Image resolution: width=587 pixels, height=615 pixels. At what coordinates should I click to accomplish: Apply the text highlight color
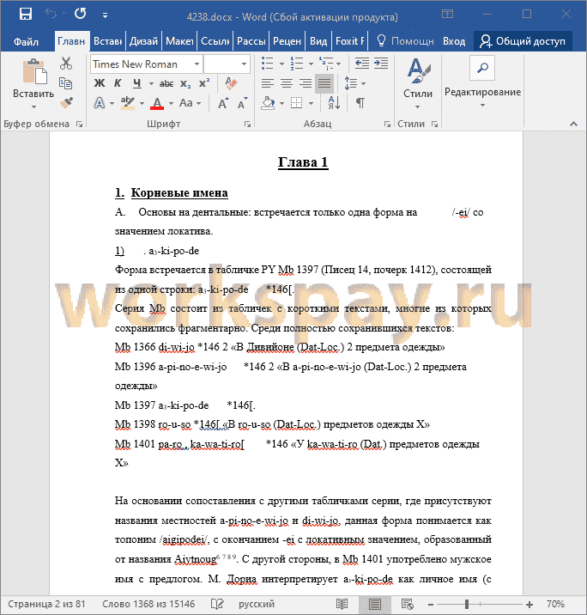127,103
